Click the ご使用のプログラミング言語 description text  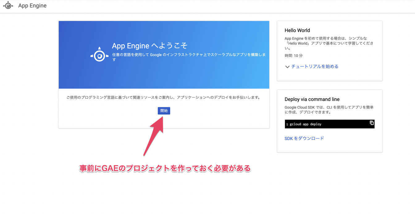163,98
